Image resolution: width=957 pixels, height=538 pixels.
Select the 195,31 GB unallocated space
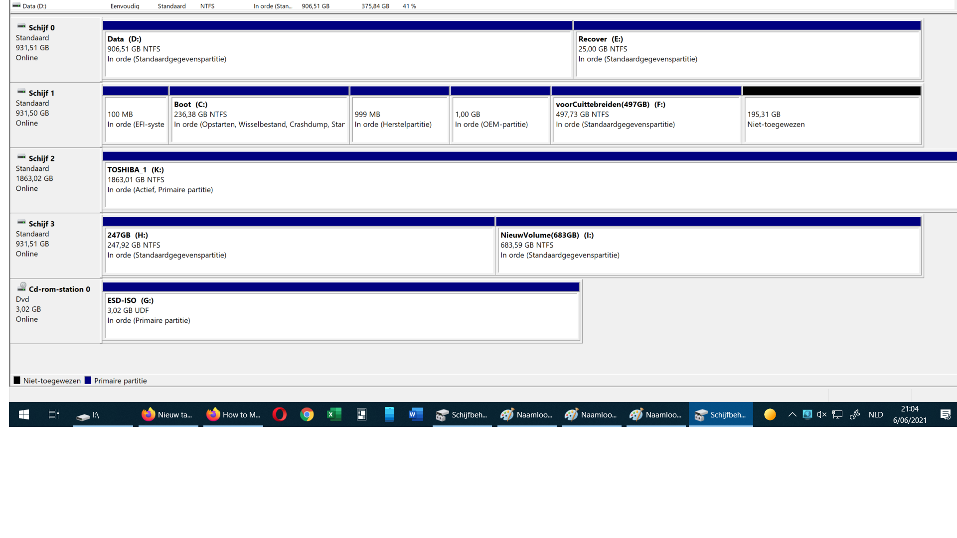(x=831, y=120)
